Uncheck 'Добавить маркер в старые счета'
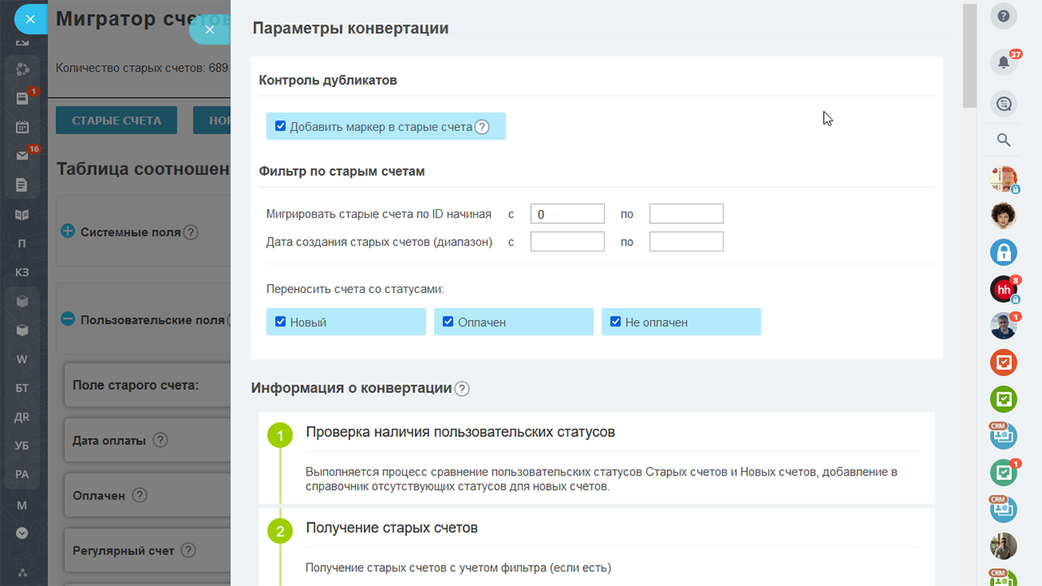This screenshot has width=1042, height=586. point(280,126)
